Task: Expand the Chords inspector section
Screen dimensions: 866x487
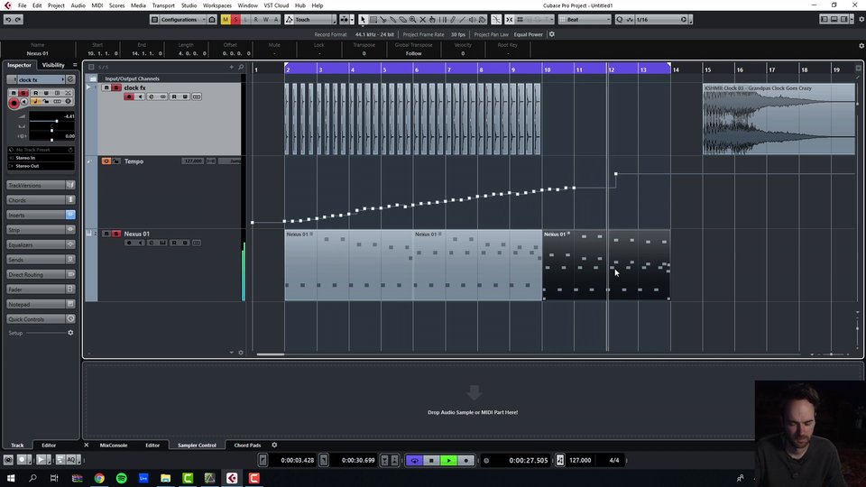Action: [41, 200]
